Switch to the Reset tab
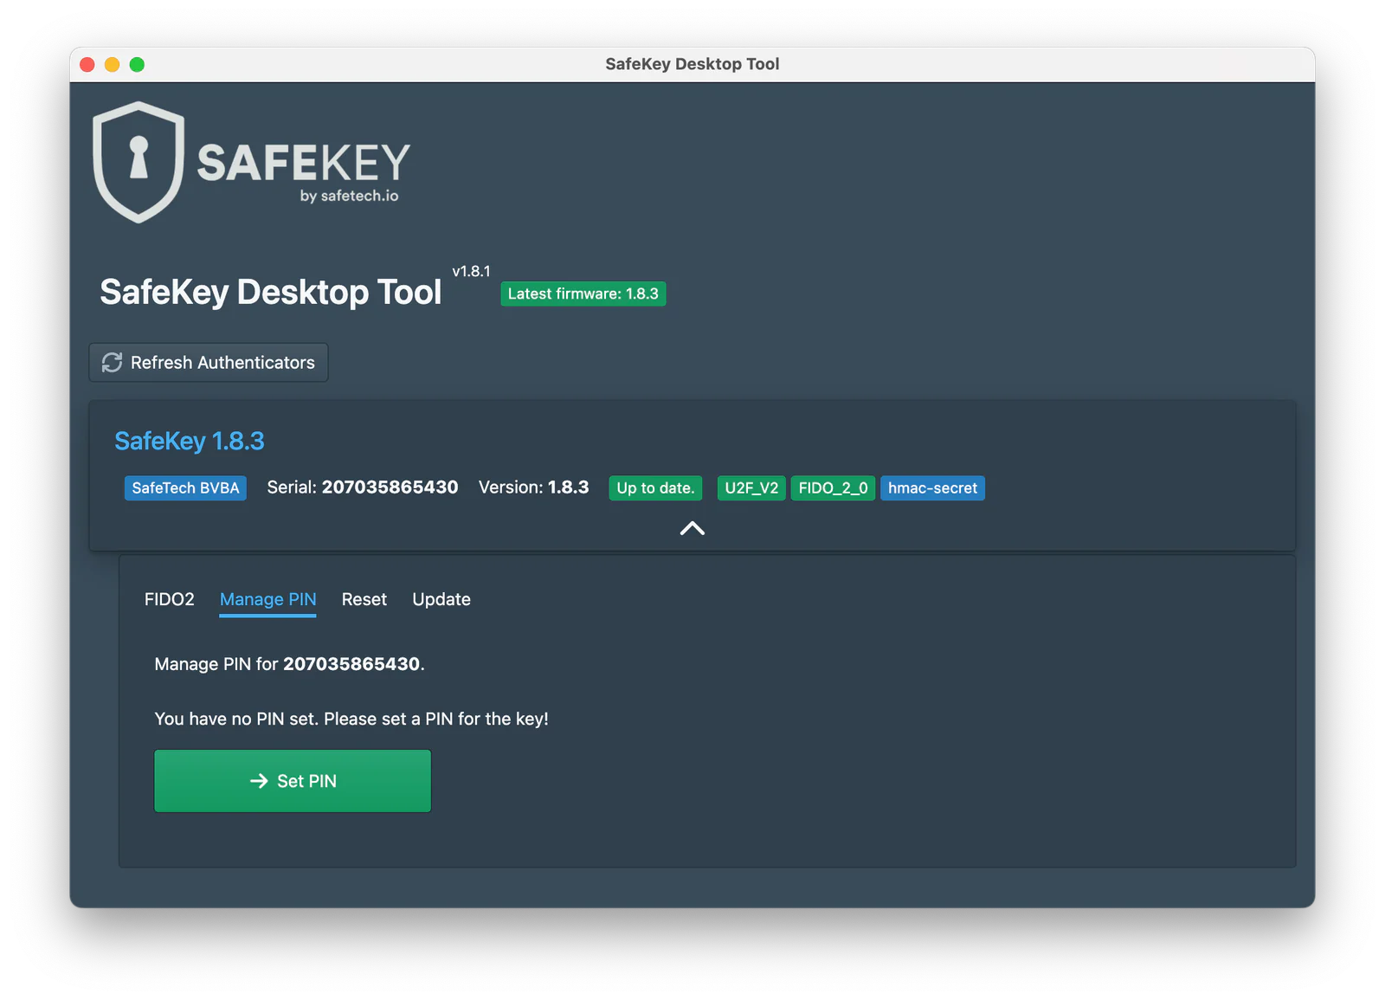 (x=364, y=599)
